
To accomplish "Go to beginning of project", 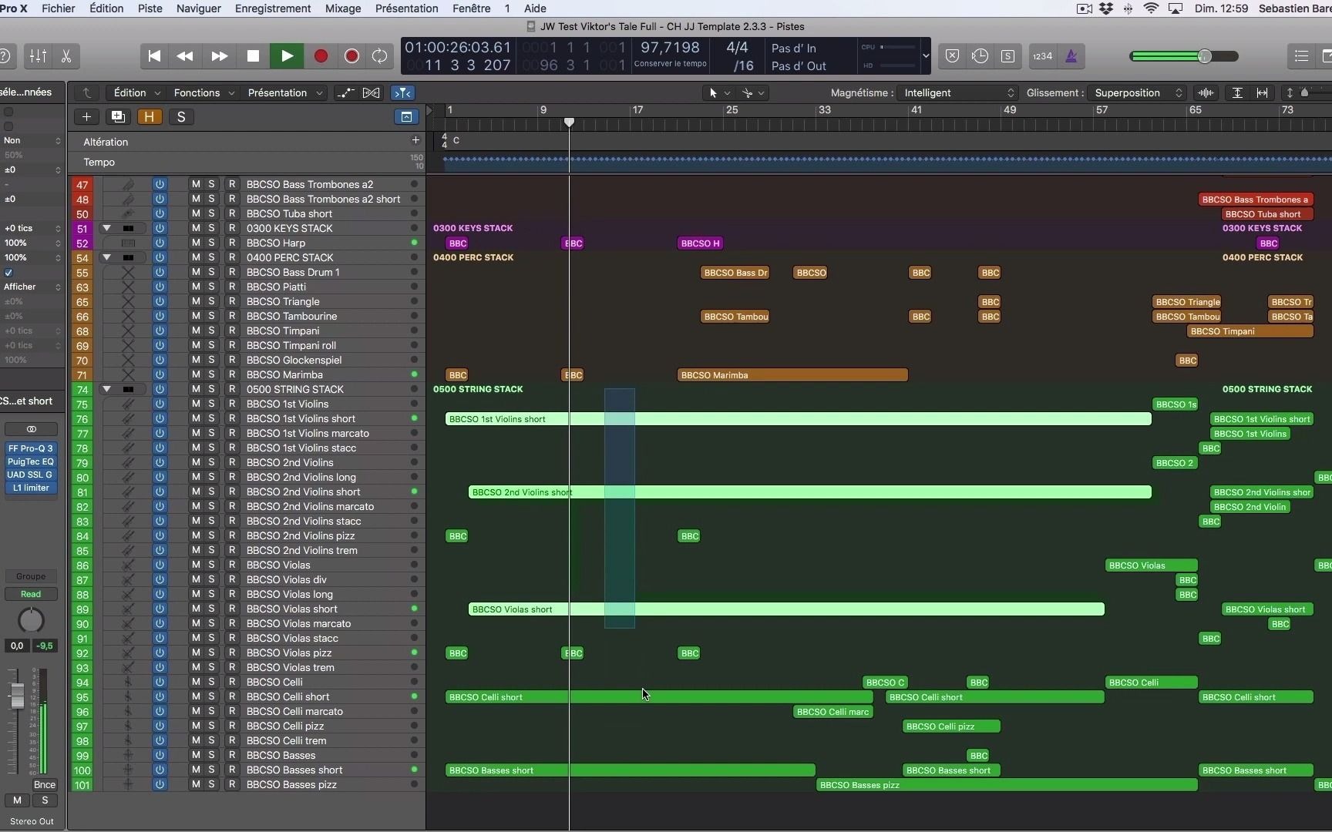I will click(x=154, y=56).
